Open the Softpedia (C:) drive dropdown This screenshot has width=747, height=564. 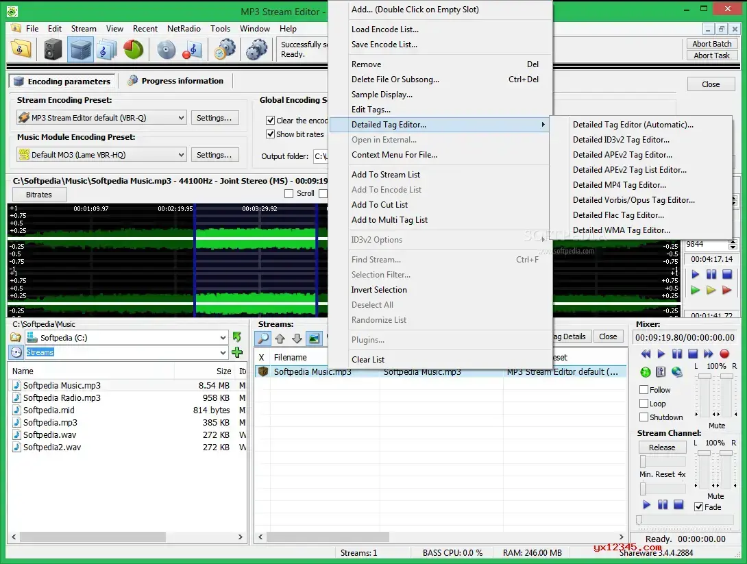126,338
